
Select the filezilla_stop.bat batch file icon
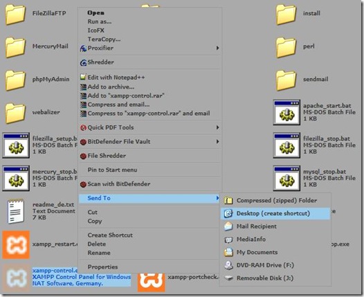[x=286, y=145]
